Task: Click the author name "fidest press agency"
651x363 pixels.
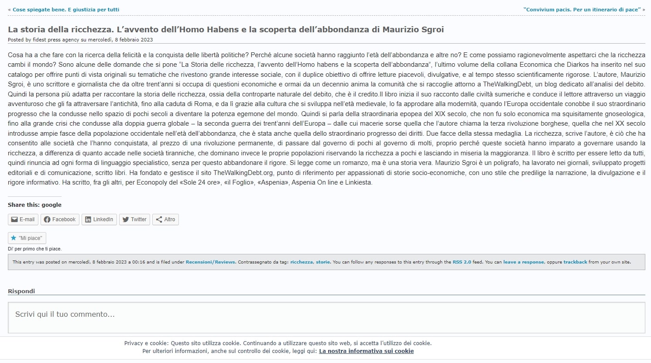Action: click(56, 40)
